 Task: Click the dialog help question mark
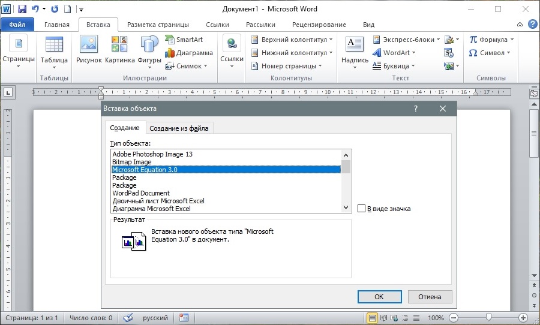point(416,109)
